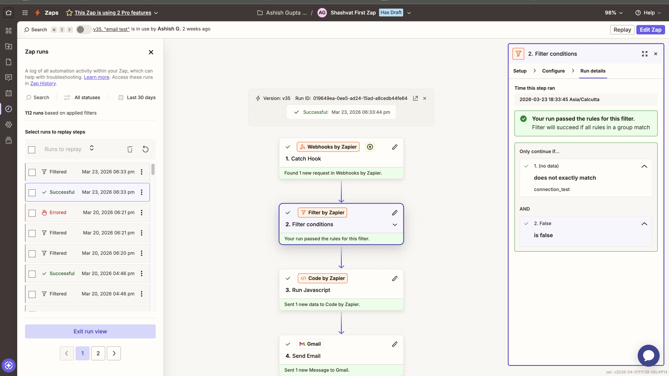Toggle the Zap on/off switch
669x376 pixels.
pyautogui.click(x=83, y=30)
